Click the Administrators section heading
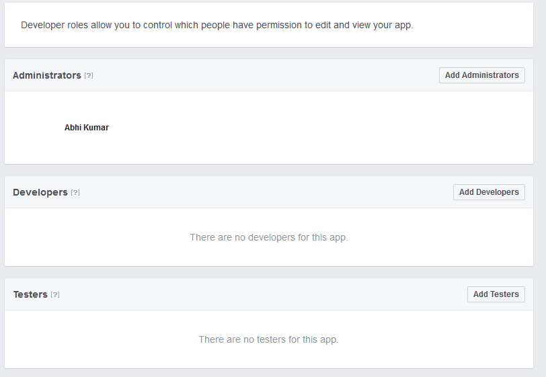The width and height of the screenshot is (546, 377). point(47,75)
